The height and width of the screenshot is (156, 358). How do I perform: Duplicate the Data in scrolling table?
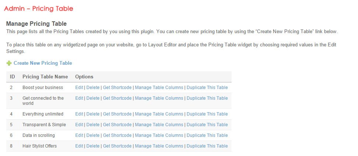pyautogui.click(x=207, y=135)
